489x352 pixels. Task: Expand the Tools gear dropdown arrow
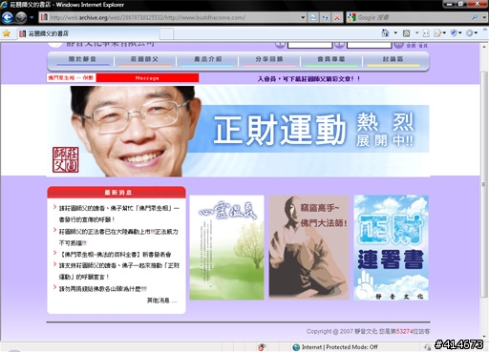click(x=476, y=33)
